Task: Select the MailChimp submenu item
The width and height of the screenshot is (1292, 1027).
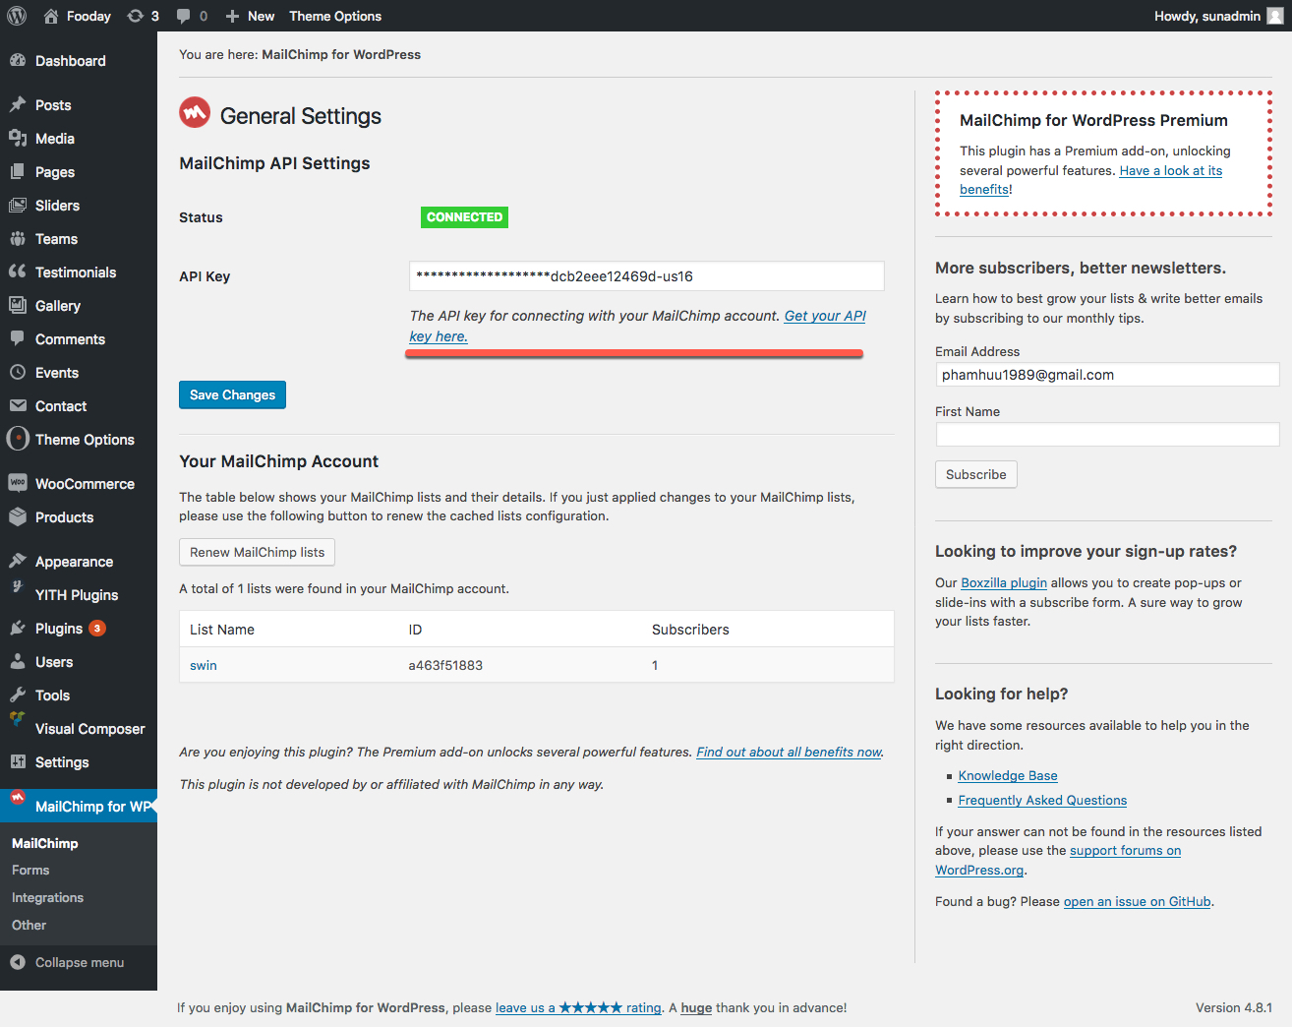Action: tap(44, 843)
